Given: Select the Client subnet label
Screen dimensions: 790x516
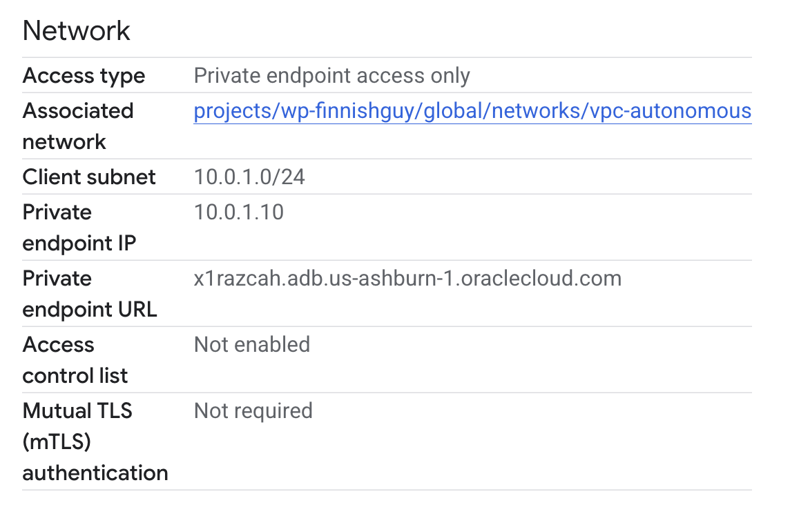Looking at the screenshot, I should pyautogui.click(x=89, y=177).
